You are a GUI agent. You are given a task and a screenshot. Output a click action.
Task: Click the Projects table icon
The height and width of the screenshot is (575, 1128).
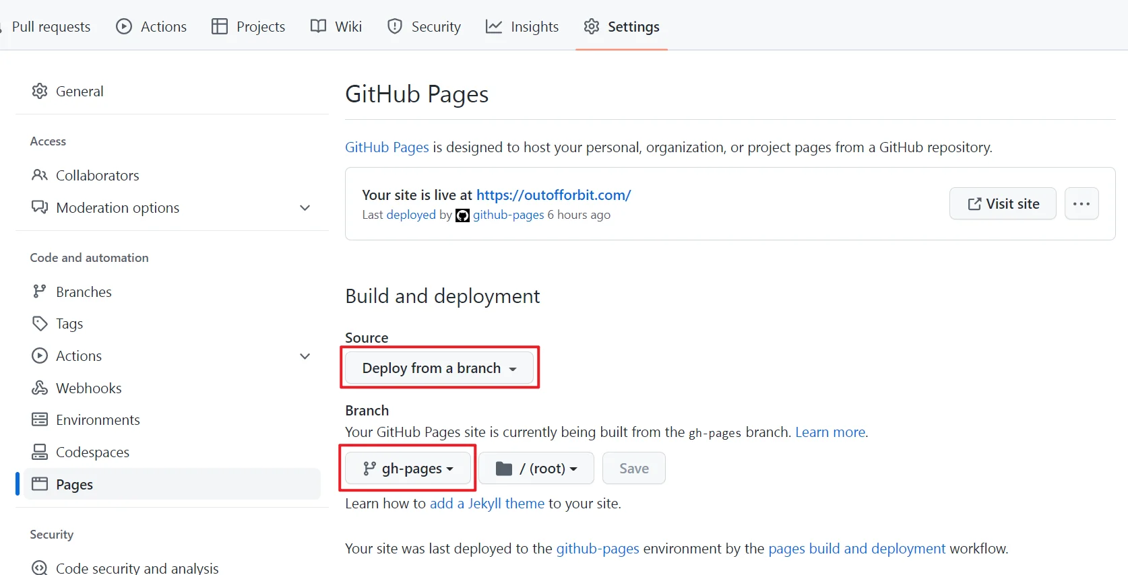tap(220, 26)
